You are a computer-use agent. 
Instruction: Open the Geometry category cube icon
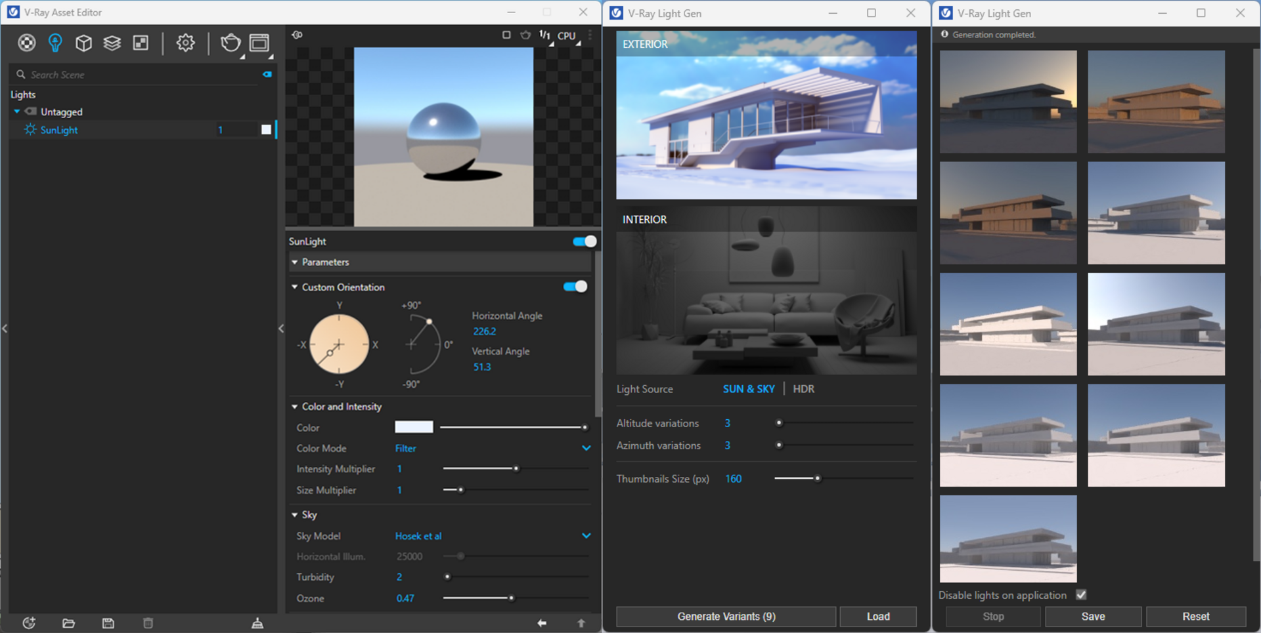pos(83,43)
